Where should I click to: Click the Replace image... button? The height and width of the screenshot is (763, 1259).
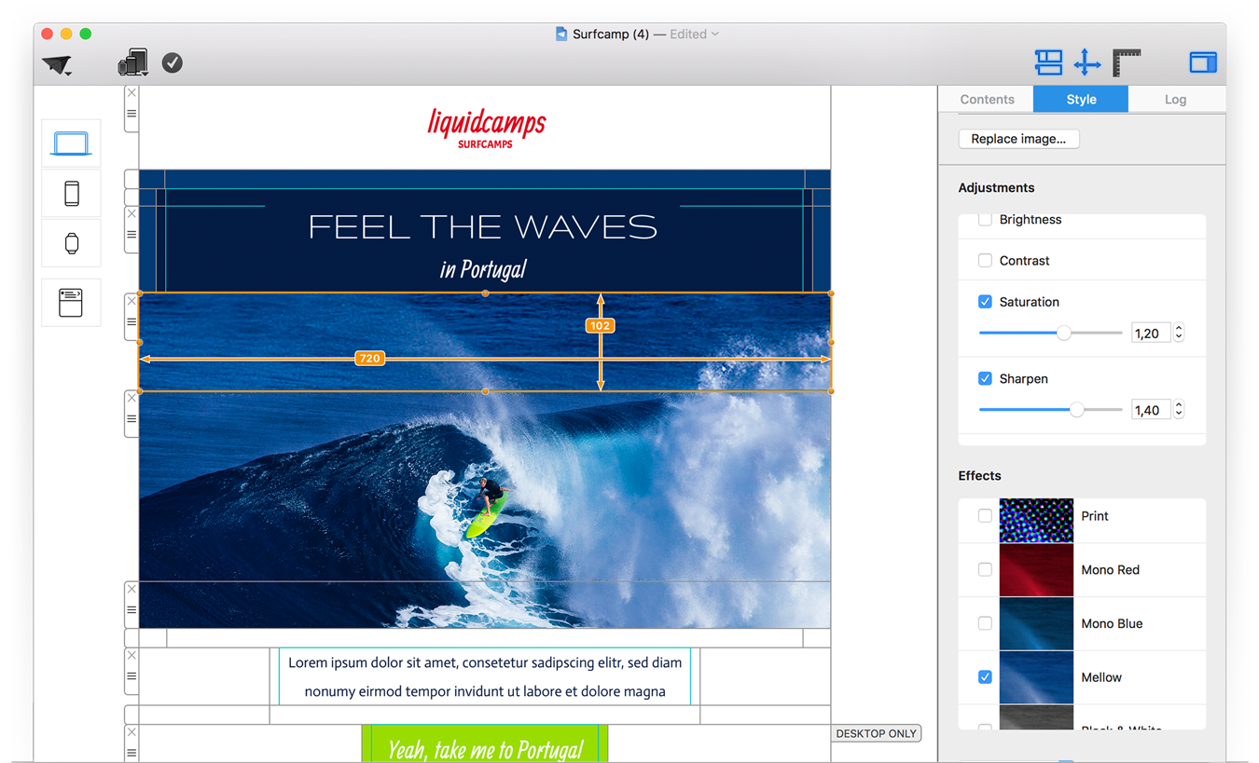(x=1018, y=139)
